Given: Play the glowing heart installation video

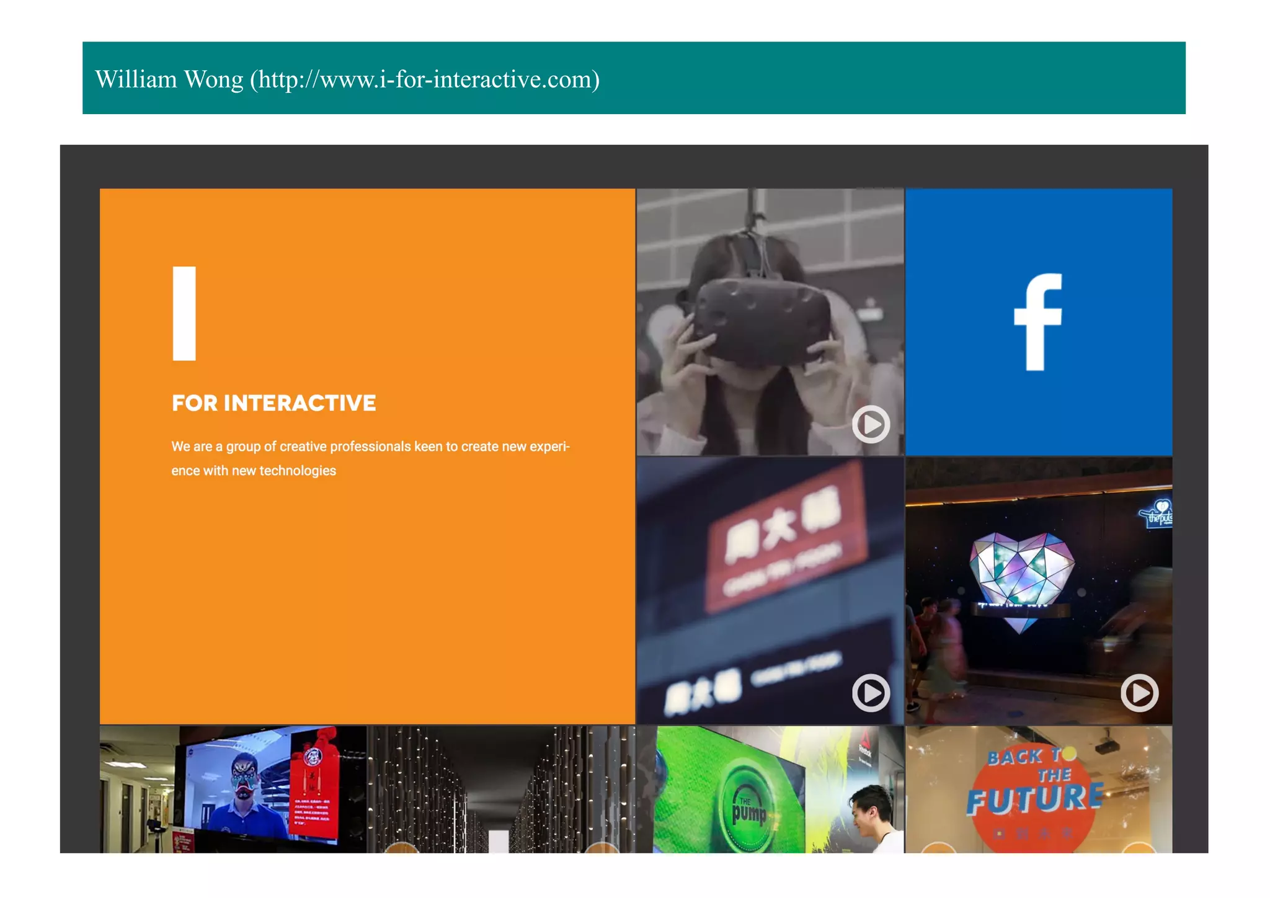Looking at the screenshot, I should tap(1139, 693).
